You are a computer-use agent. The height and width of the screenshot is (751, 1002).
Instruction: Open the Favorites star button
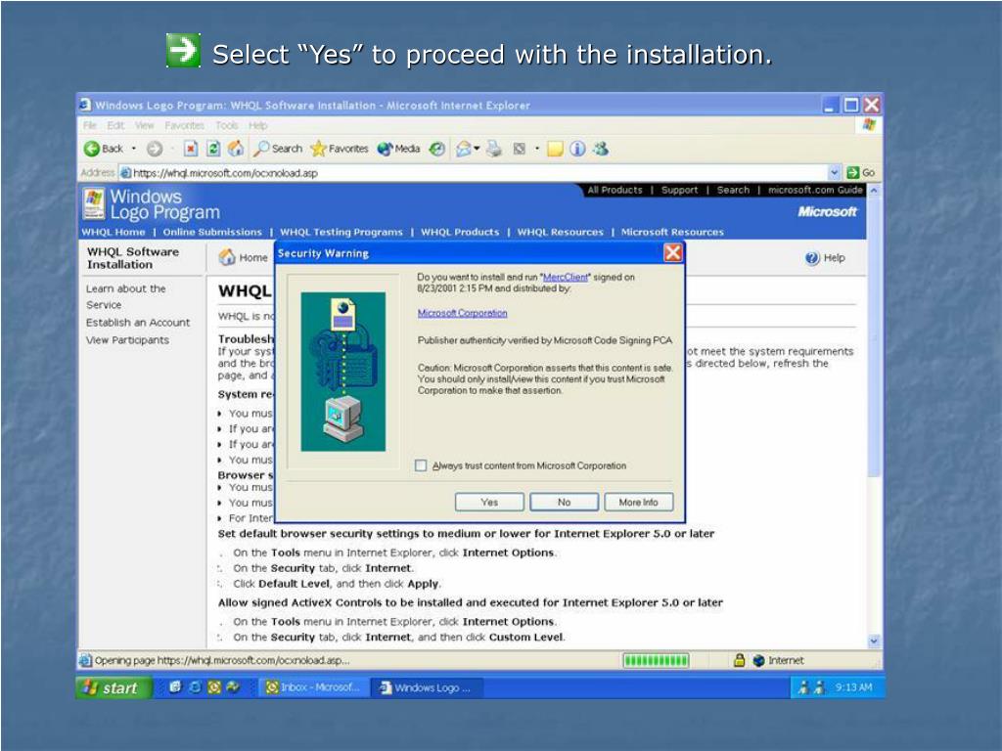[340, 149]
